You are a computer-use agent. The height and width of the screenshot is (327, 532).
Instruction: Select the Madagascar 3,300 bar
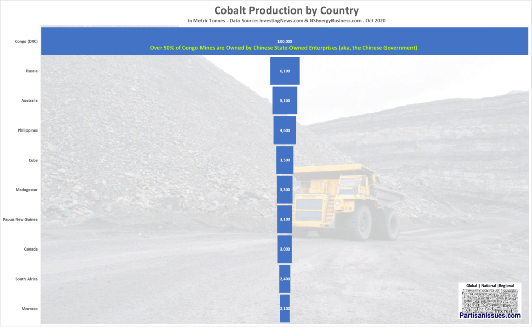pos(285,190)
